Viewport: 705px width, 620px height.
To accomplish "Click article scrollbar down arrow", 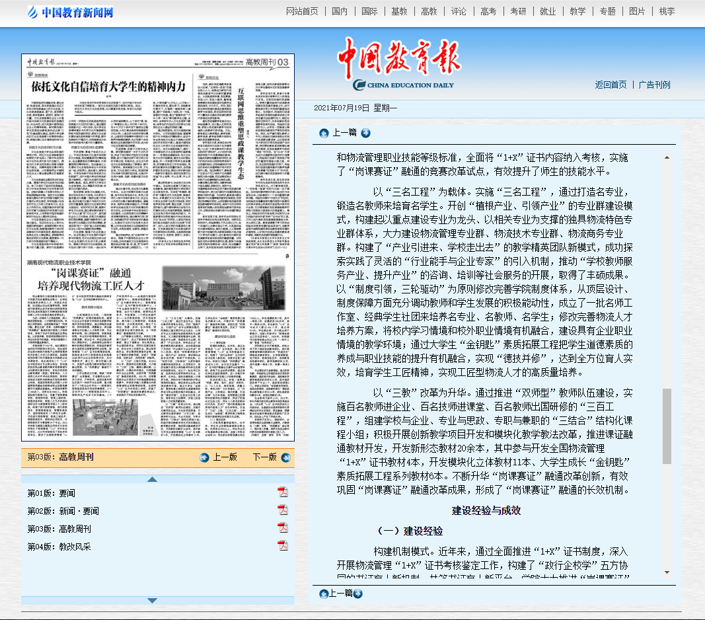I will (x=667, y=572).
